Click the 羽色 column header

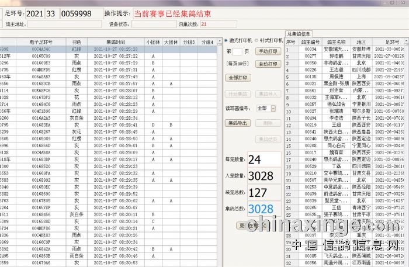[x=77, y=42]
